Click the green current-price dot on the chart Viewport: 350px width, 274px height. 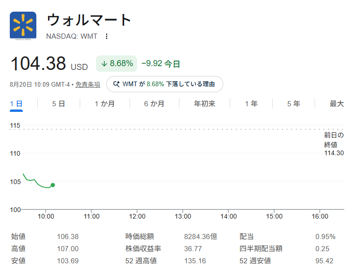tap(53, 185)
